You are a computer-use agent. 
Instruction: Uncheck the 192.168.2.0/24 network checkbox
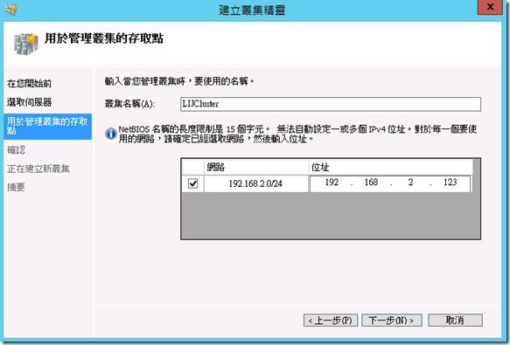tap(192, 183)
